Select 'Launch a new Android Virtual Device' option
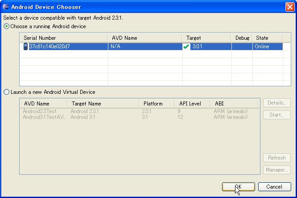 tap(6, 92)
